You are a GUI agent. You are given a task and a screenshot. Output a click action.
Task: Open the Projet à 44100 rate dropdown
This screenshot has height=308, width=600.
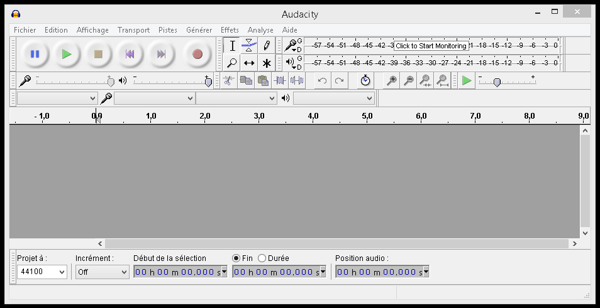[42, 272]
